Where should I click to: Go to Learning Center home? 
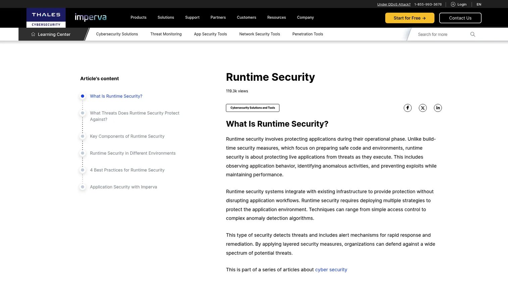coord(54,34)
